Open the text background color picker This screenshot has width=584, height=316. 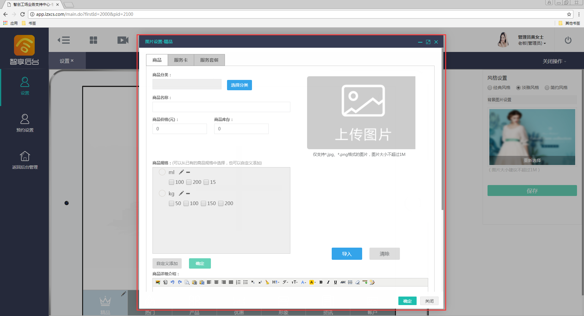pyautogui.click(x=313, y=282)
